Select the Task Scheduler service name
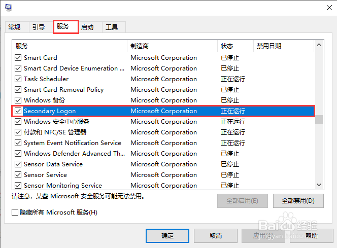337x248 pixels. [x=46, y=79]
